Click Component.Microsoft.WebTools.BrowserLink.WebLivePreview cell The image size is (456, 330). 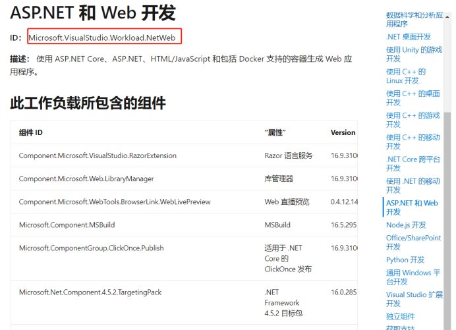pos(115,202)
